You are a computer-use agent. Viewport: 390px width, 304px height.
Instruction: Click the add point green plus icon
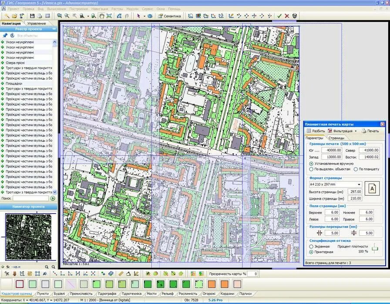click(x=103, y=274)
